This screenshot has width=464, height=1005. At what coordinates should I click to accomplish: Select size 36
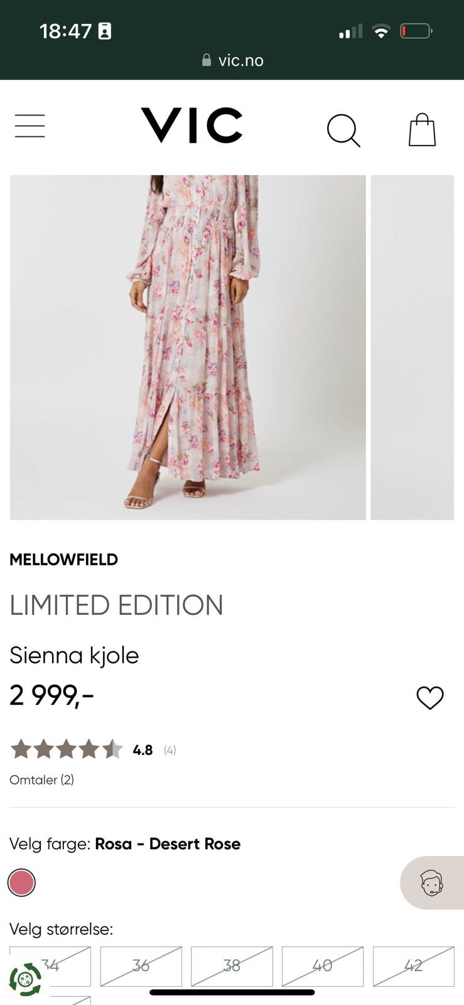click(141, 967)
